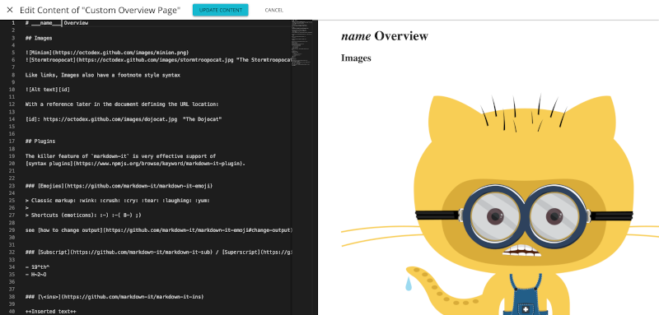659x315 pixels.
Task: Click the CANCEL button
Action: pos(274,10)
